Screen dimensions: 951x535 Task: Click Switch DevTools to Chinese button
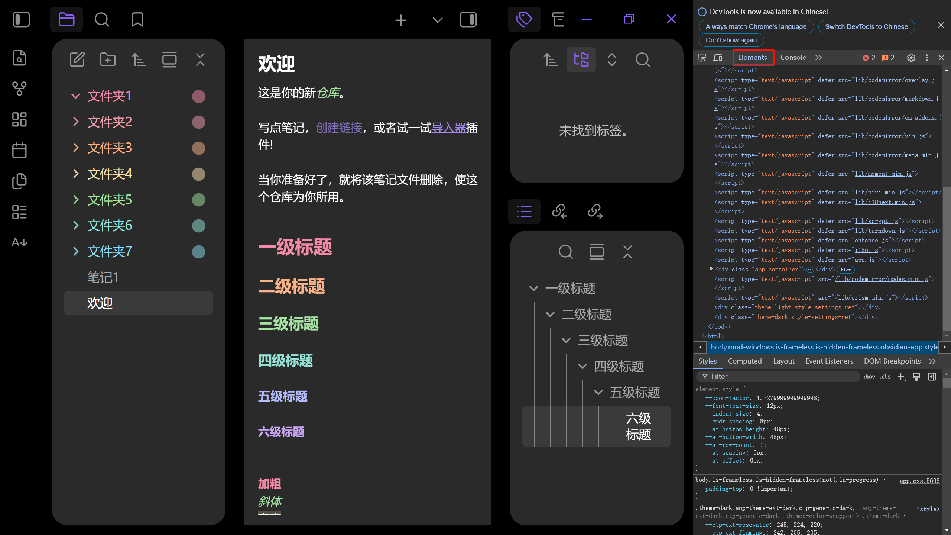click(x=866, y=27)
